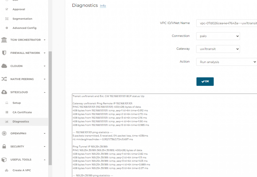Click the '5 packets transmitted' summary line
Viewport: 257px width, 177px height.
point(110,136)
